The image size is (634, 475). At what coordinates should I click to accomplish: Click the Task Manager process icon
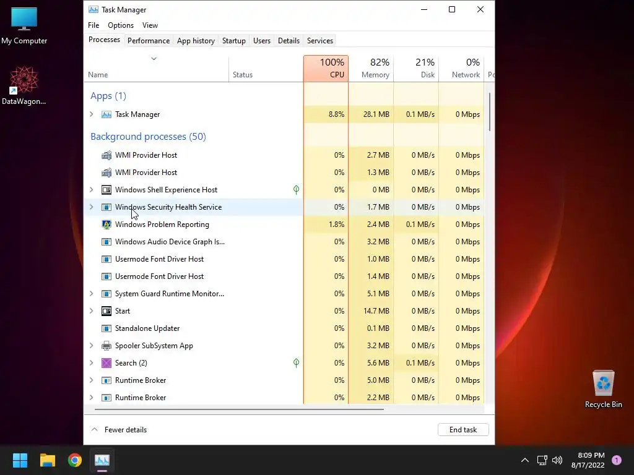[106, 114]
